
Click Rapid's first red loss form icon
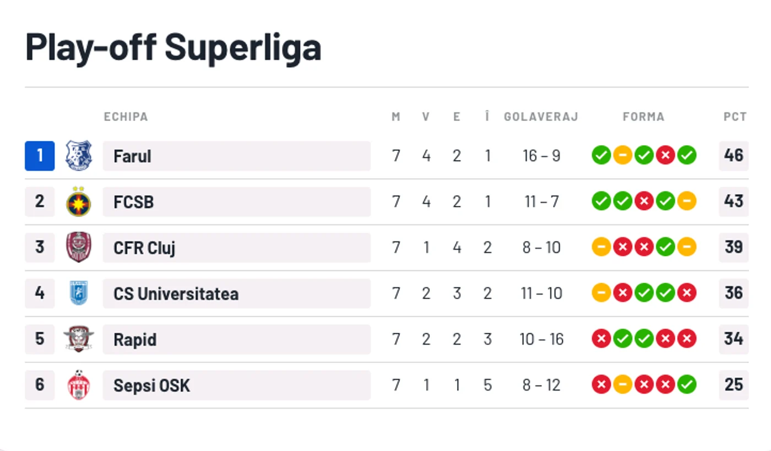601,339
